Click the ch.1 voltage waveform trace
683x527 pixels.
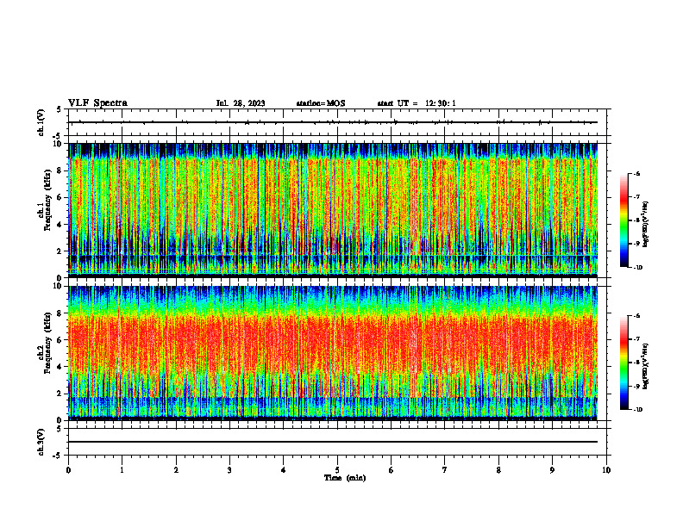tap(333, 122)
